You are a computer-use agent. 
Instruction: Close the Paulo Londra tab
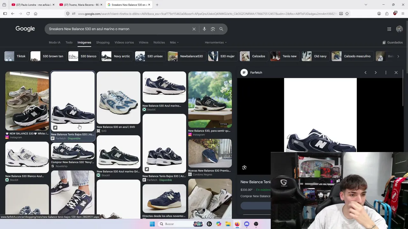coord(54,5)
